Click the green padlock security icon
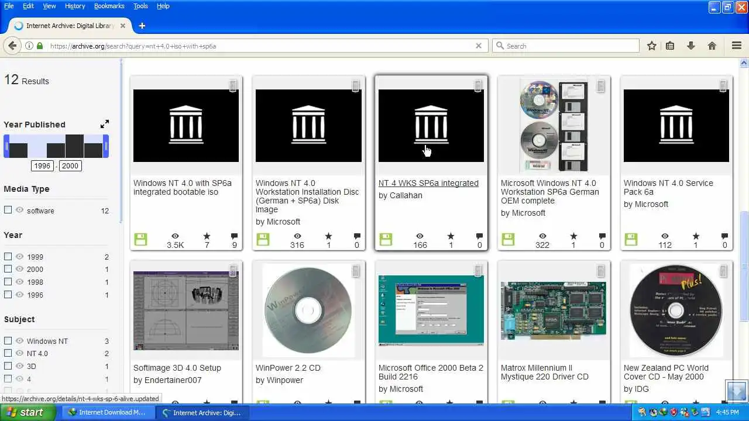The height and width of the screenshot is (421, 749). [40, 46]
